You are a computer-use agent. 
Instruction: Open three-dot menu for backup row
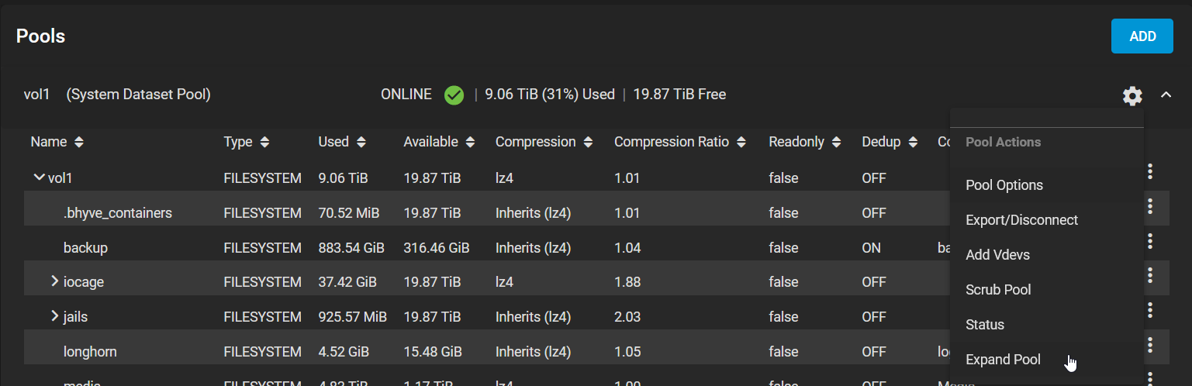pyautogui.click(x=1150, y=241)
